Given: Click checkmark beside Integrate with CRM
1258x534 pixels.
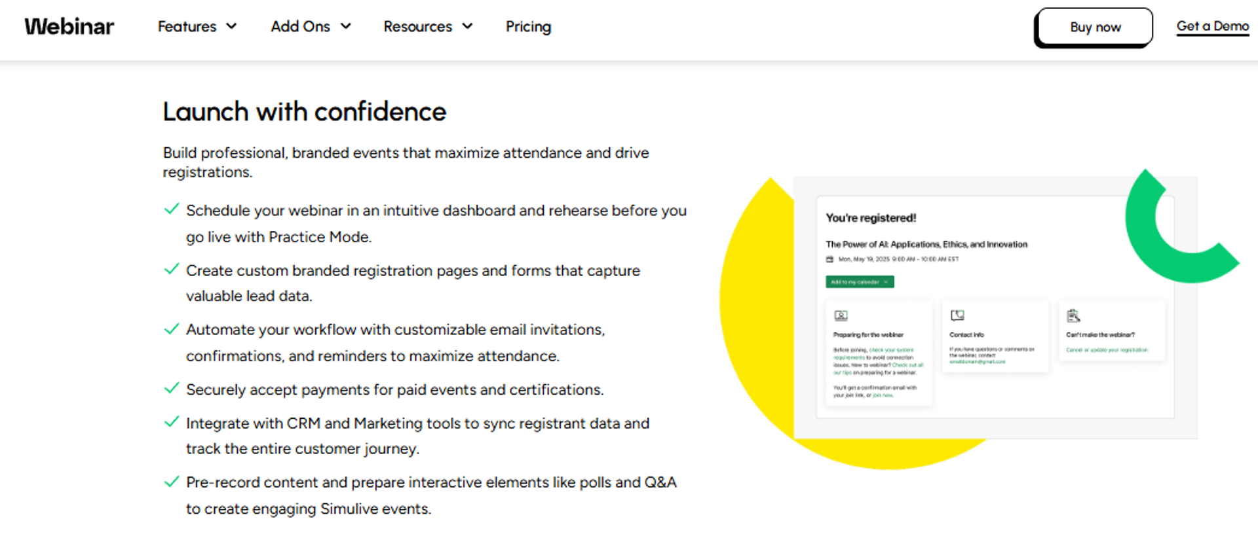Looking at the screenshot, I should coord(172,422).
